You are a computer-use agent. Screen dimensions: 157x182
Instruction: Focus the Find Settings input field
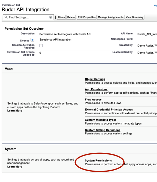28,17
